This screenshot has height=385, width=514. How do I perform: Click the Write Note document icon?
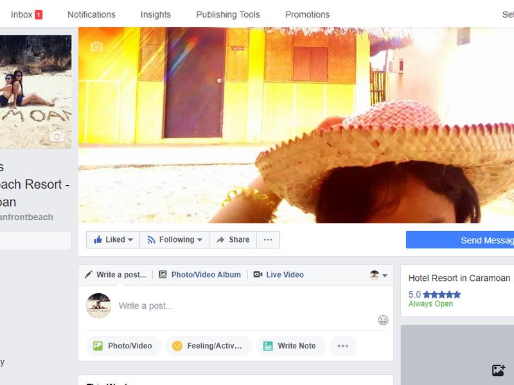coord(268,346)
